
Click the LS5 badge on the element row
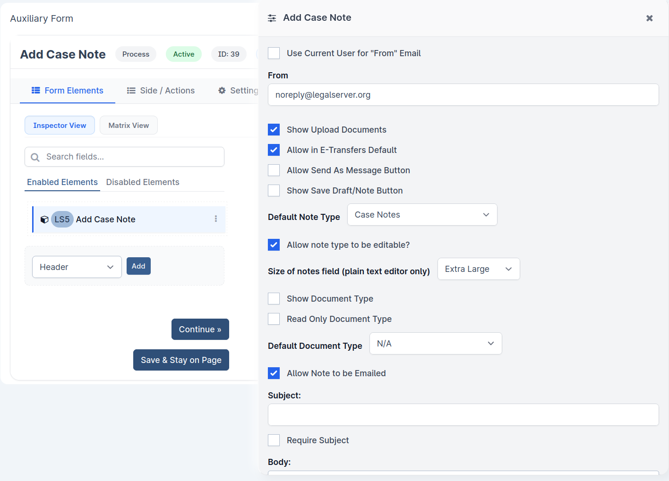[x=62, y=219]
